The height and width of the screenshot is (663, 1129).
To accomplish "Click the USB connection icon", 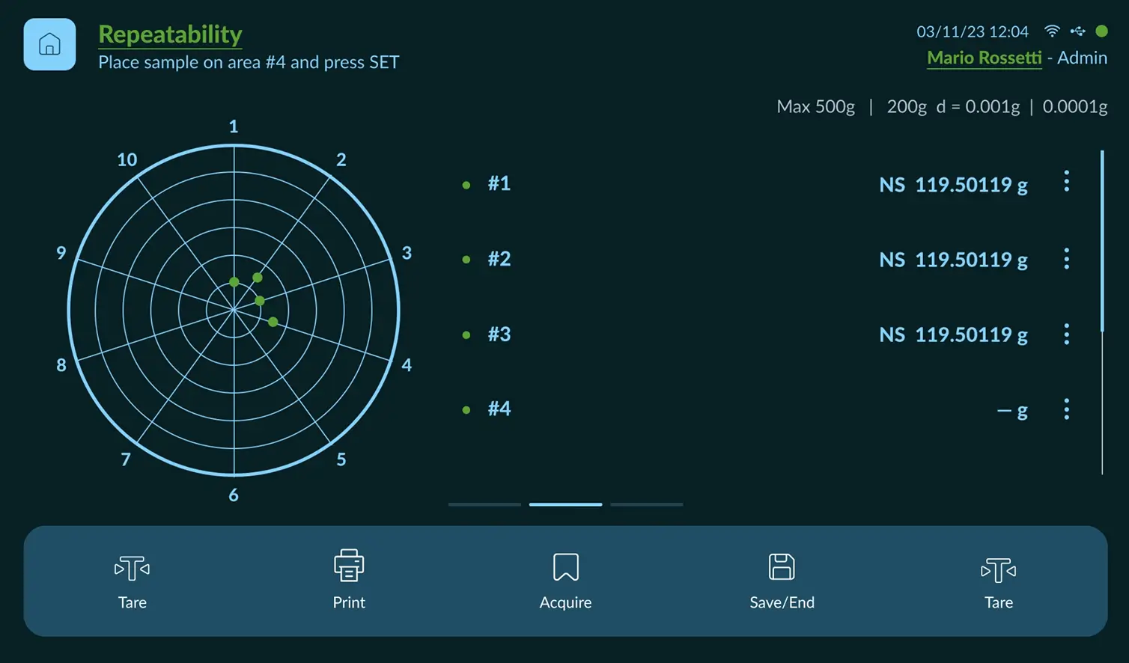I will click(1077, 31).
